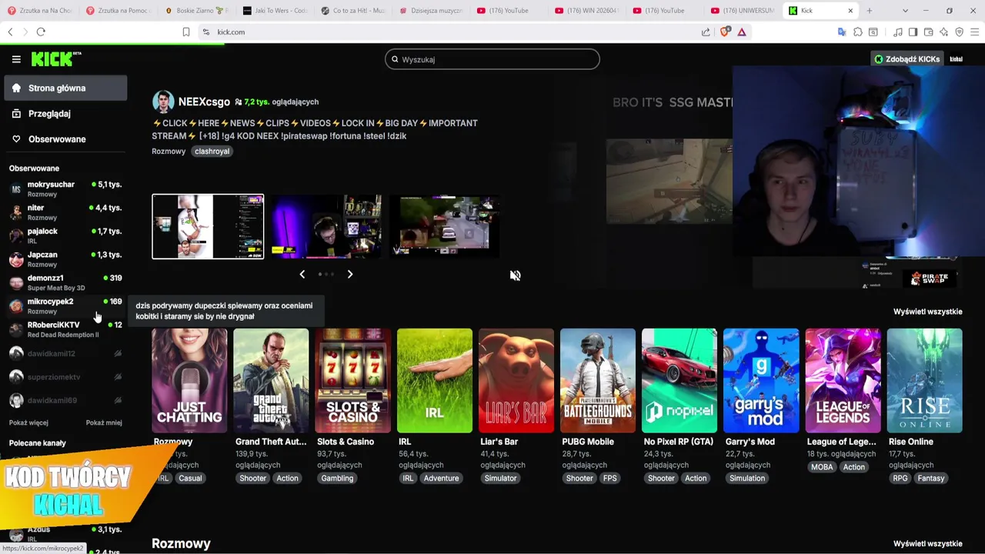Screen dimensions: 985x554
Task: Open Przeglądaj in the sidebar
Action: (x=65, y=113)
